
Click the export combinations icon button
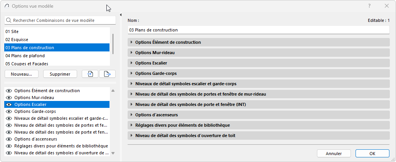[x=107, y=74]
